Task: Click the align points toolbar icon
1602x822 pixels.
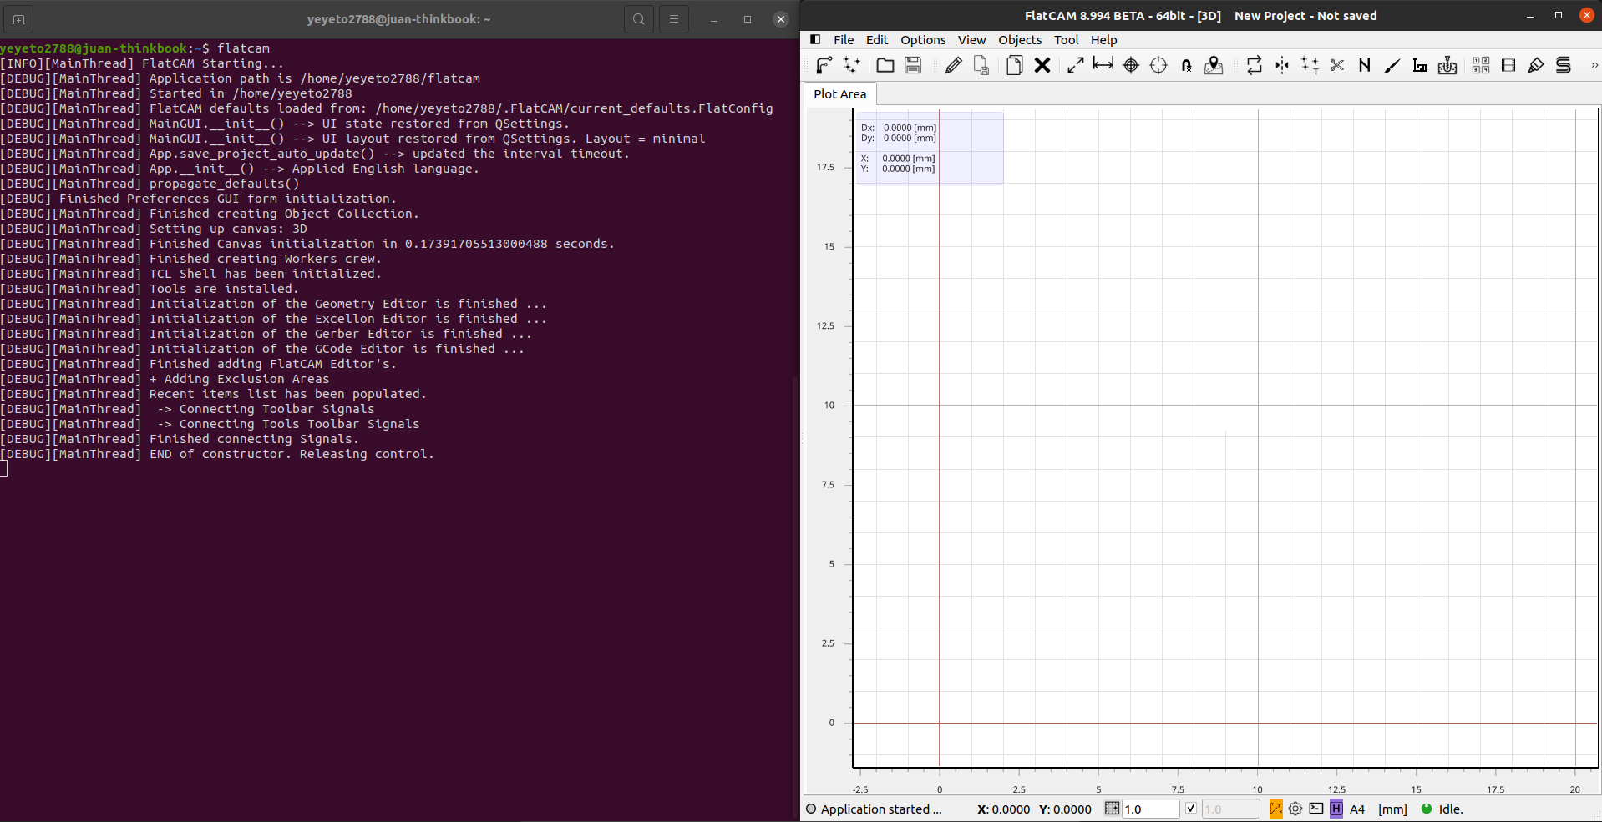Action: [1310, 65]
